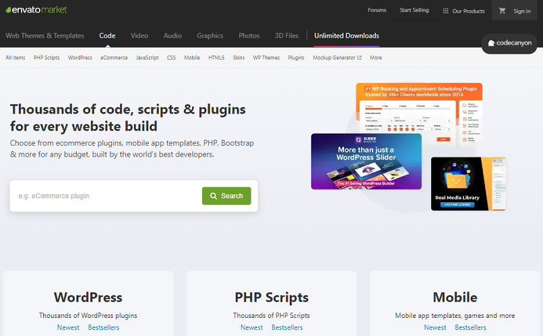This screenshot has height=336, width=543.
Task: Expand the Our Products menu
Action: click(x=464, y=11)
